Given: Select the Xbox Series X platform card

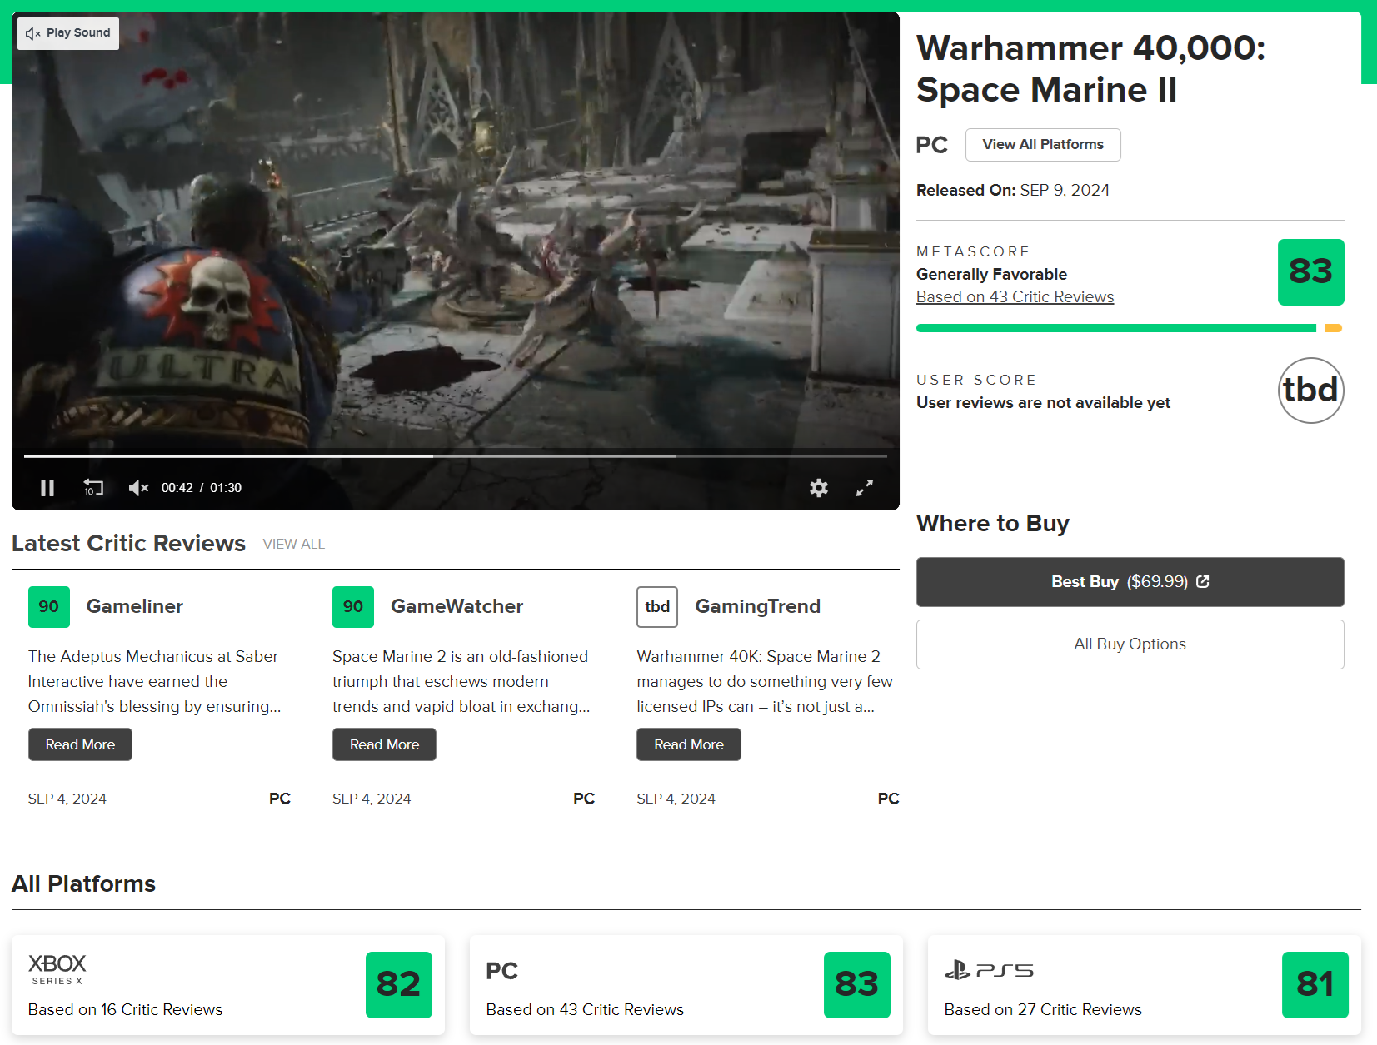Looking at the screenshot, I should [x=228, y=985].
